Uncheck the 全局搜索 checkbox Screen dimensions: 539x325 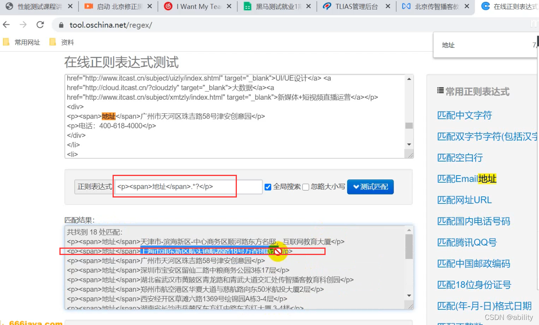tap(268, 187)
